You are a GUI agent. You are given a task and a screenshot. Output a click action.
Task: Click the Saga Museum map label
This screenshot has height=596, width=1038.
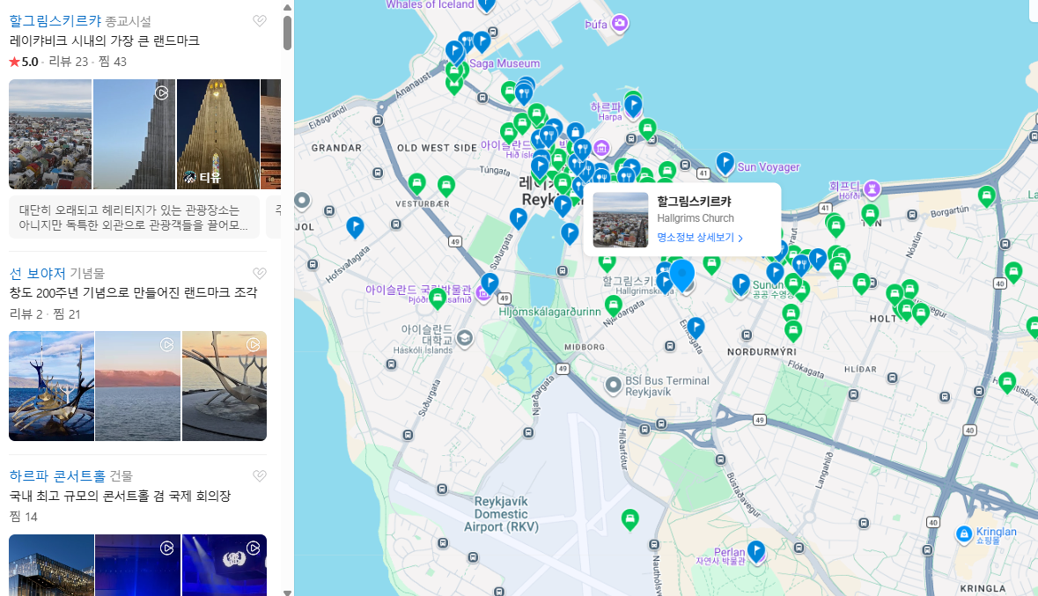coord(504,63)
